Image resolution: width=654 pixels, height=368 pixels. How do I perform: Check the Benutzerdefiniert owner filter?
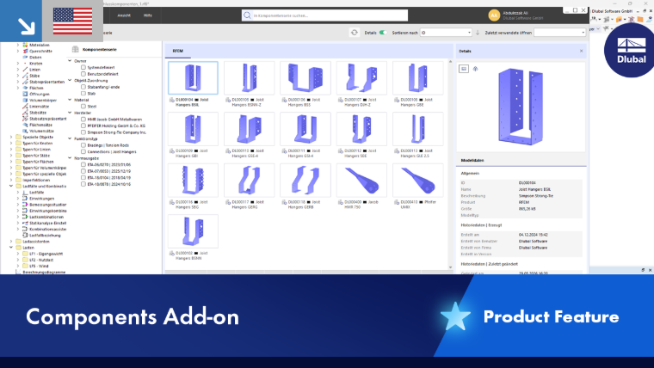83,74
